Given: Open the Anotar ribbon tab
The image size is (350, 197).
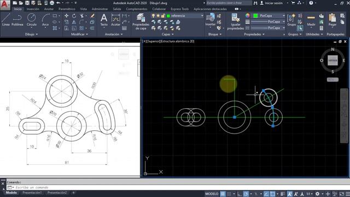Looking at the screenshot, I should coord(49,9).
